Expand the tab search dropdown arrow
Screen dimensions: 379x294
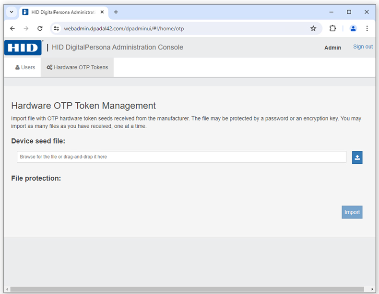12,12
